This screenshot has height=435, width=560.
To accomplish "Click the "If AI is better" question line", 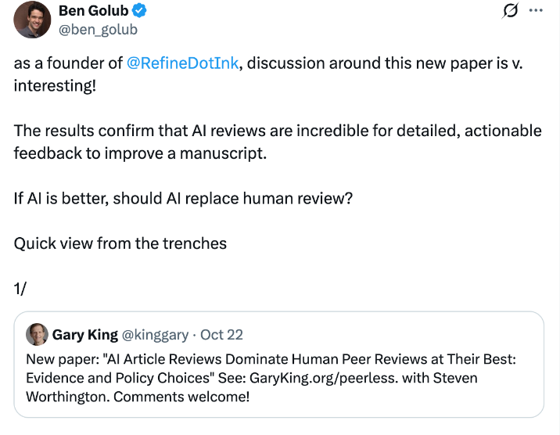I will point(183,198).
